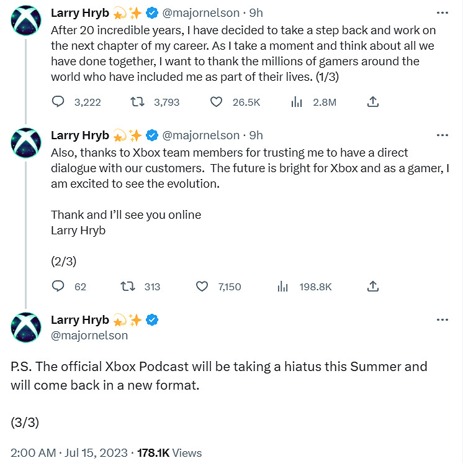View analytics of the 198.8K views tweet
The width and height of the screenshot is (463, 463).
[283, 287]
